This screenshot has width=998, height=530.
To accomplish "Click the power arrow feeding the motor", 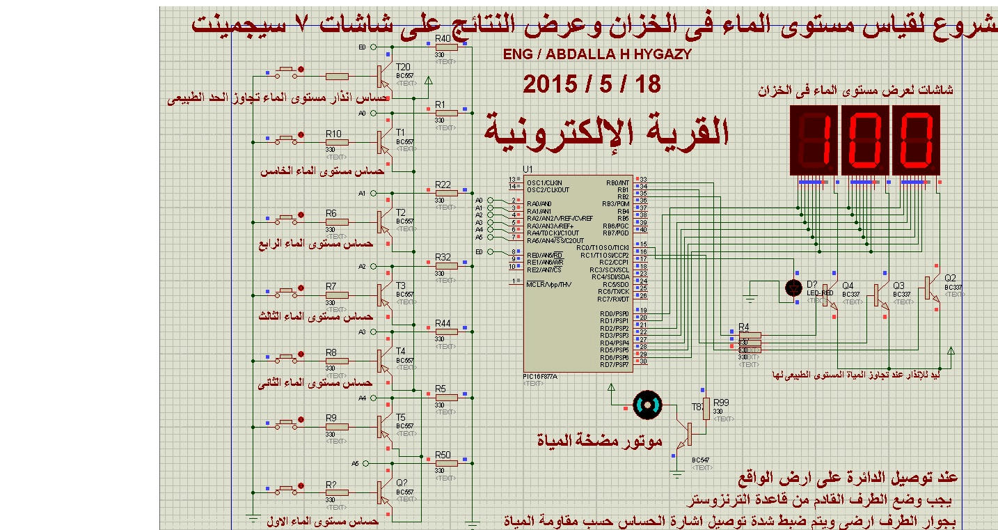I will tap(611, 388).
